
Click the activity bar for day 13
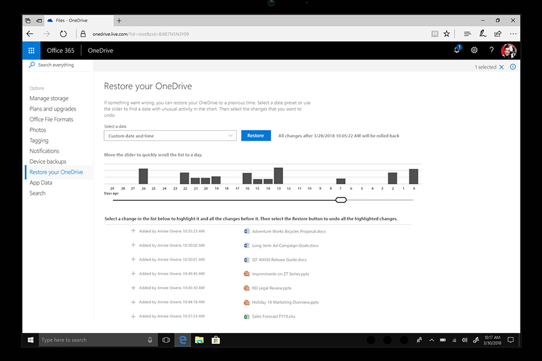click(278, 176)
